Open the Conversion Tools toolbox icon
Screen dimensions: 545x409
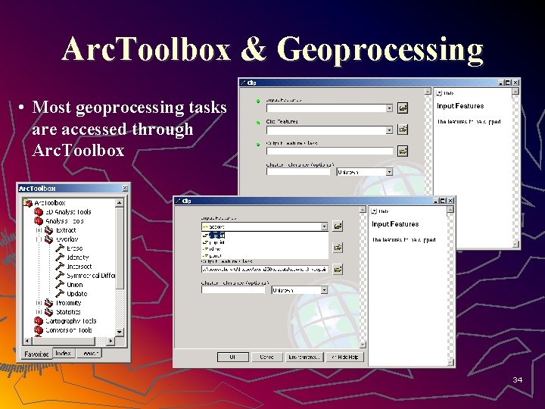tap(39, 330)
